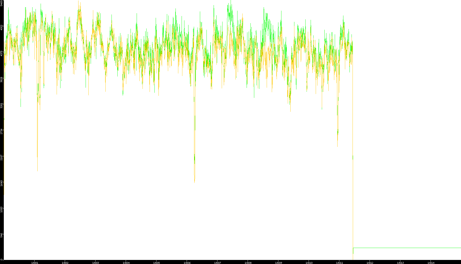Screen dimensions: 461x264
Task: Click the 3281 vertical axis value
Action: [2, 105]
